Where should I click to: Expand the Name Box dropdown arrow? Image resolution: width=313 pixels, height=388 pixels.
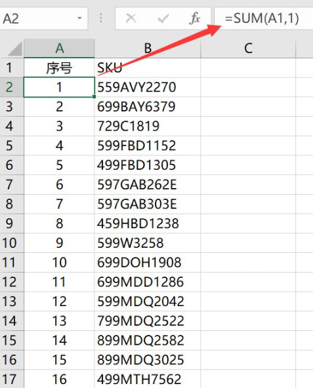(79, 18)
